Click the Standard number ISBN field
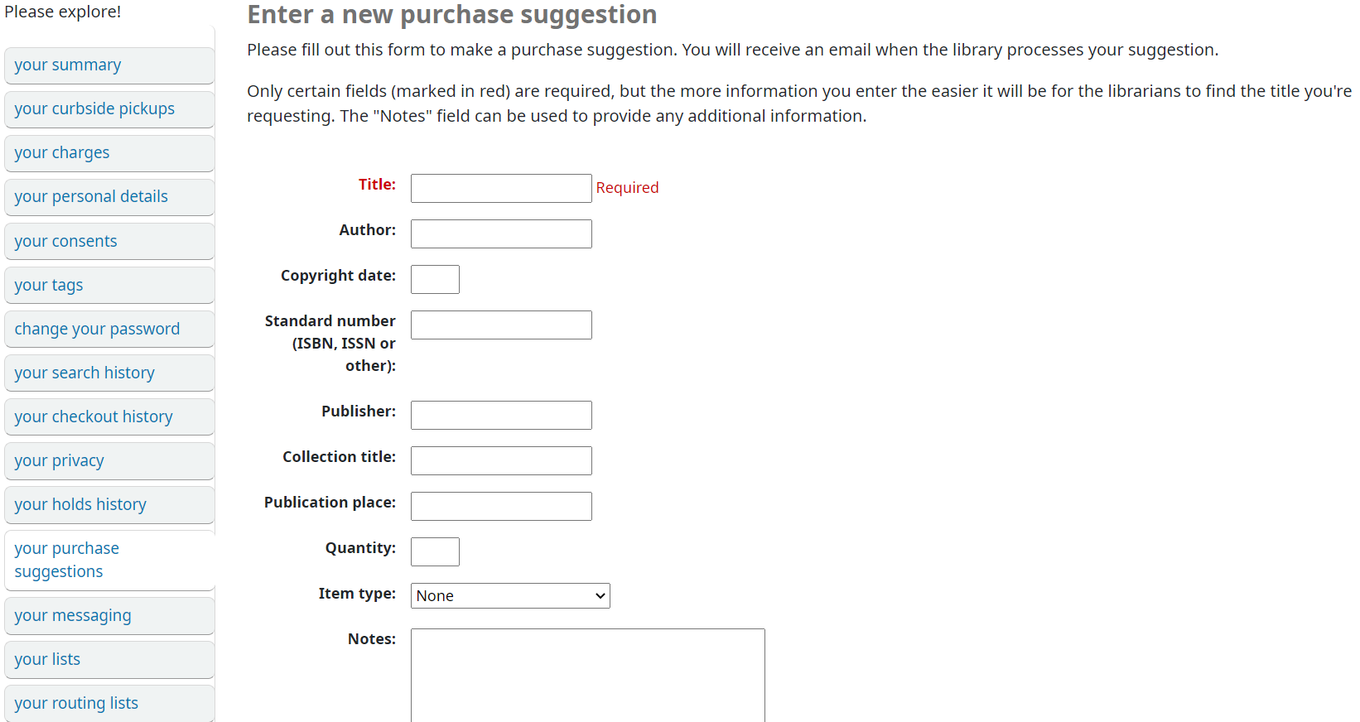 501,325
